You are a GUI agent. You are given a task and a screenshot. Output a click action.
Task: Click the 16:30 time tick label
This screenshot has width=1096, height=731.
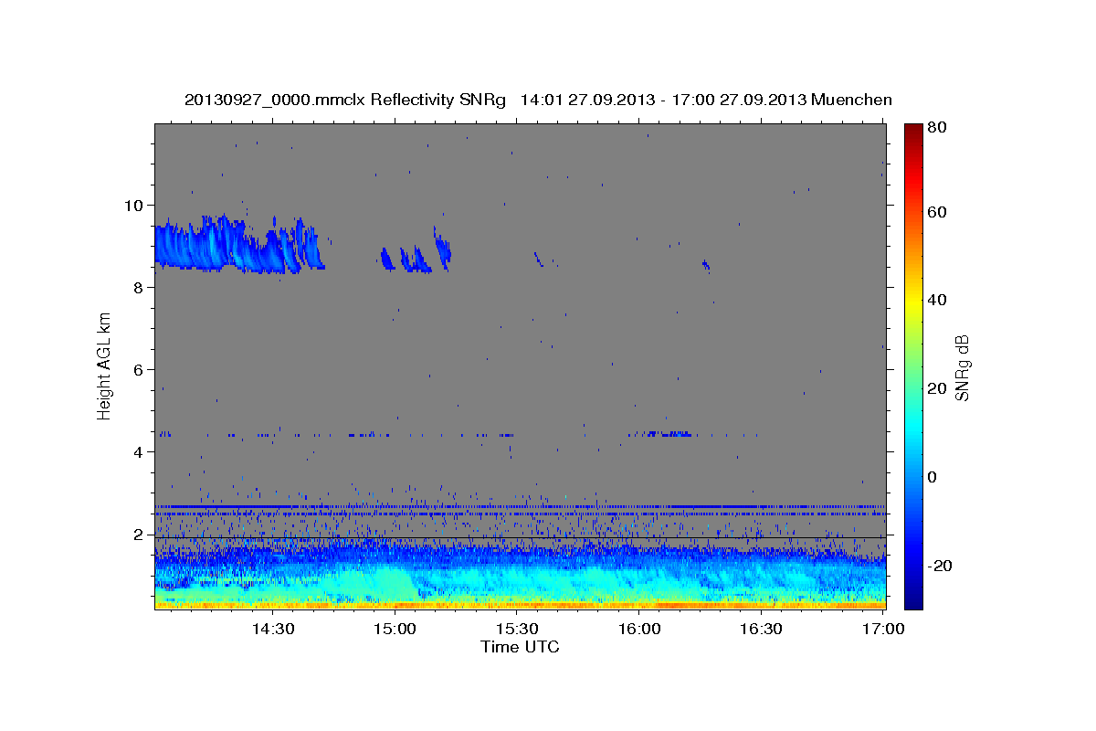[x=762, y=629]
